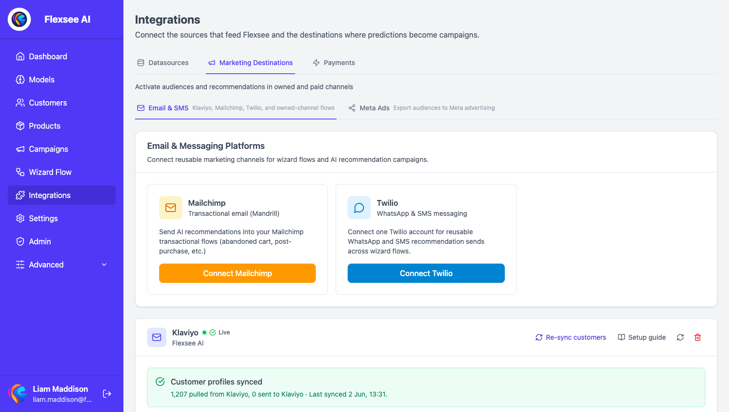Open the Campaigns page
729x412 pixels.
click(x=62, y=149)
